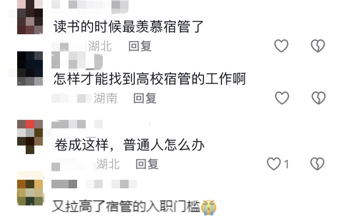Screen dimensions: 340x219
Task: Dislike the 怎样才能找到高校宿管的工作啊 comment
Action: coord(319,98)
